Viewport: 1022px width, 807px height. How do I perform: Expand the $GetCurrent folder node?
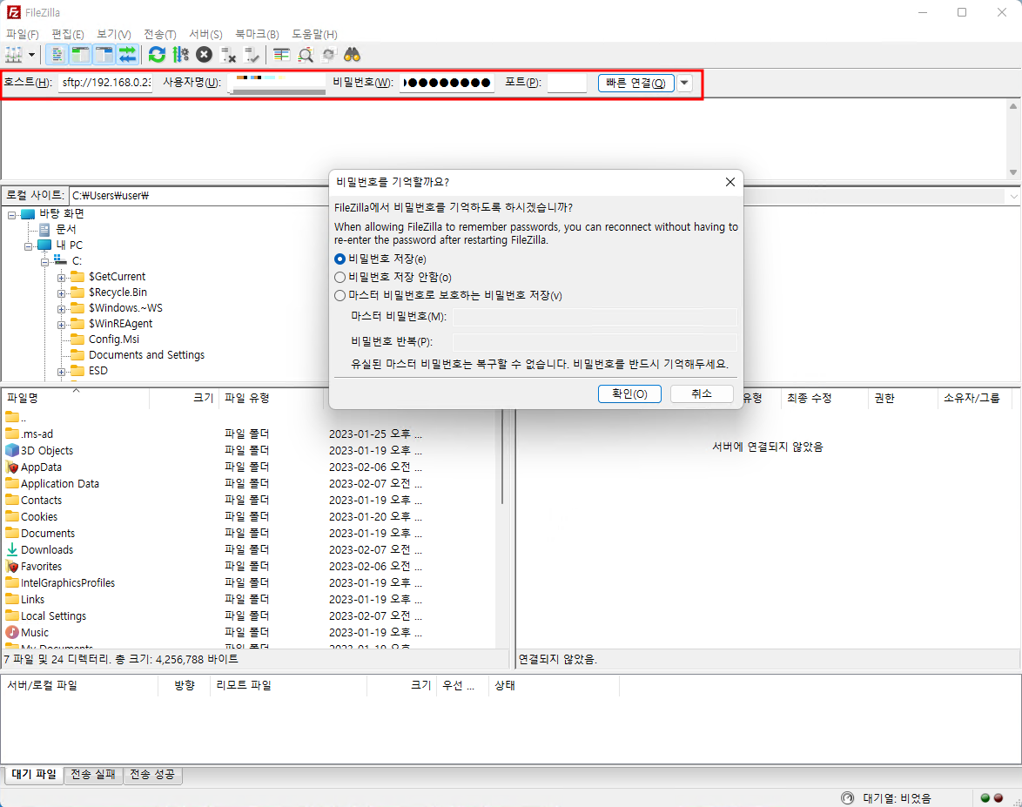(x=61, y=278)
